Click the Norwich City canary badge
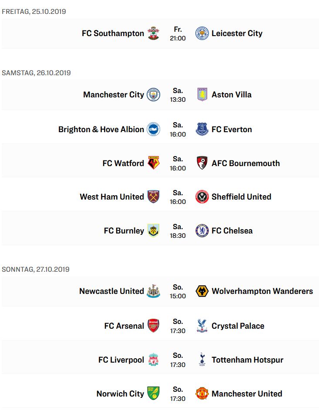Viewport: 319px width, 410px height. coord(153,393)
